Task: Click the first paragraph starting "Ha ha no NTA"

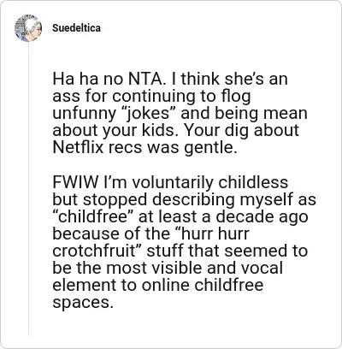Action: click(x=180, y=113)
